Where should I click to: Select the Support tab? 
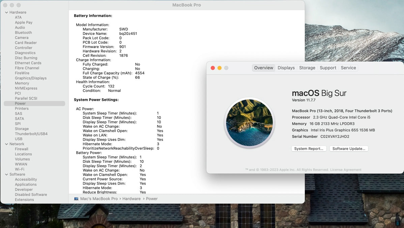pyautogui.click(x=328, y=68)
